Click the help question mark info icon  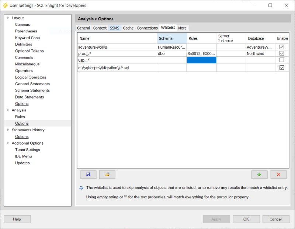pos(81,188)
